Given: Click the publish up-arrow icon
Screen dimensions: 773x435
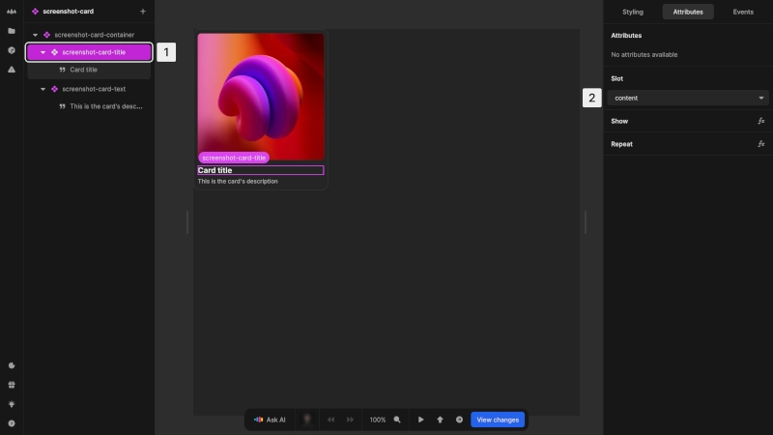Looking at the screenshot, I should pos(441,420).
